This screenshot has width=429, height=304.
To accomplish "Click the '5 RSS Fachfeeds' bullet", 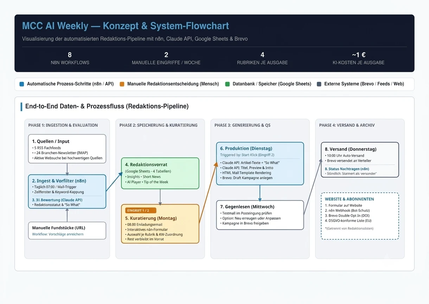I will 46,148.
